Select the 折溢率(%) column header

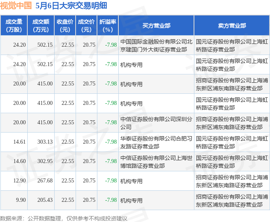click(x=108, y=25)
